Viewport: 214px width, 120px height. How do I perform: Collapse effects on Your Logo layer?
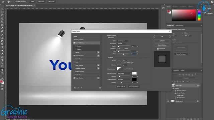[200, 86]
